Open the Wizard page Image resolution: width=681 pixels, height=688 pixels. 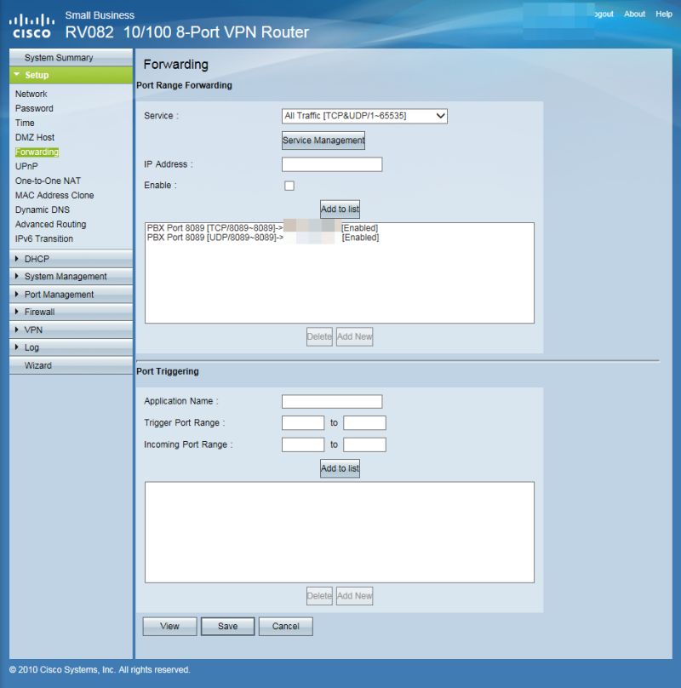71,365
